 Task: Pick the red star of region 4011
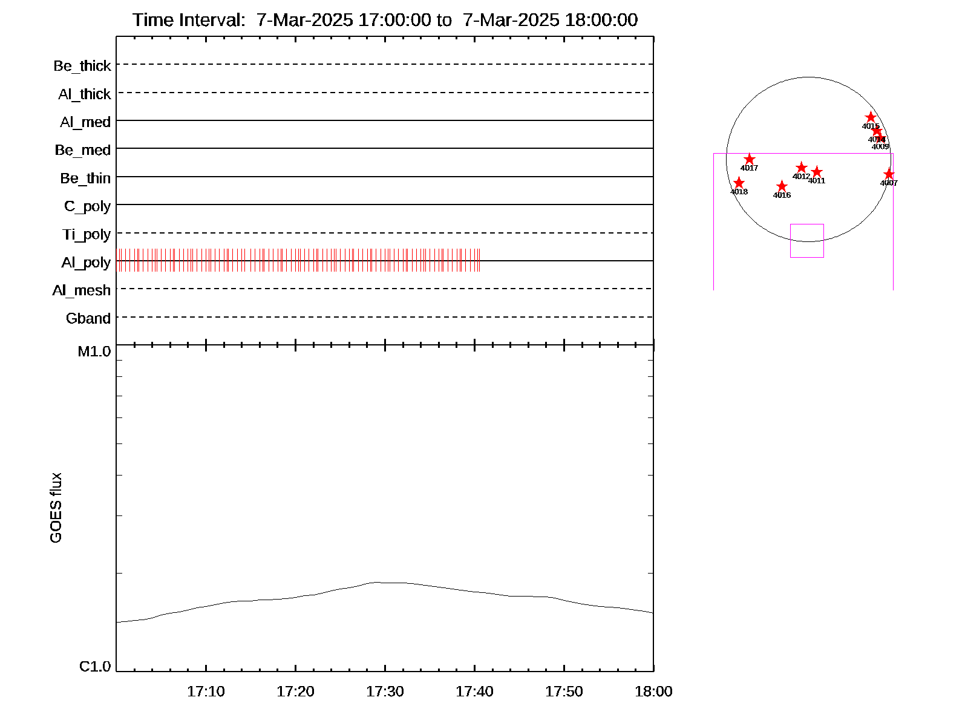pos(817,172)
